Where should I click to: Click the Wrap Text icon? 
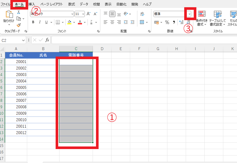[x=142, y=14]
